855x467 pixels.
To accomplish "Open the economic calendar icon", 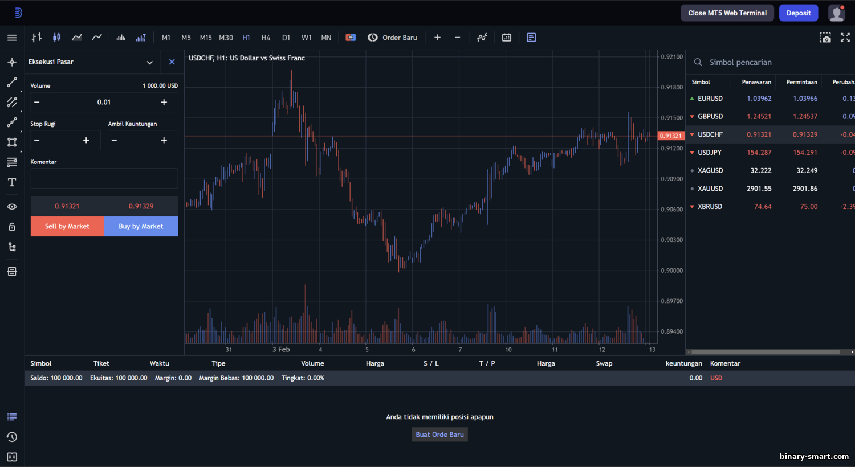I will pyautogui.click(x=507, y=38).
